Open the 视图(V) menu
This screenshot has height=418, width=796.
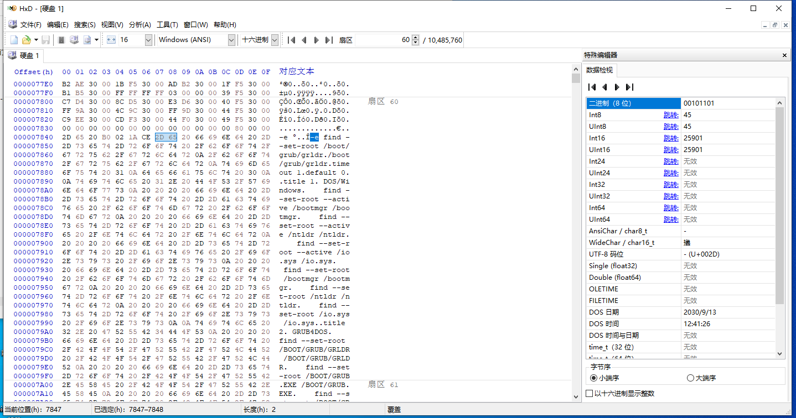click(112, 25)
